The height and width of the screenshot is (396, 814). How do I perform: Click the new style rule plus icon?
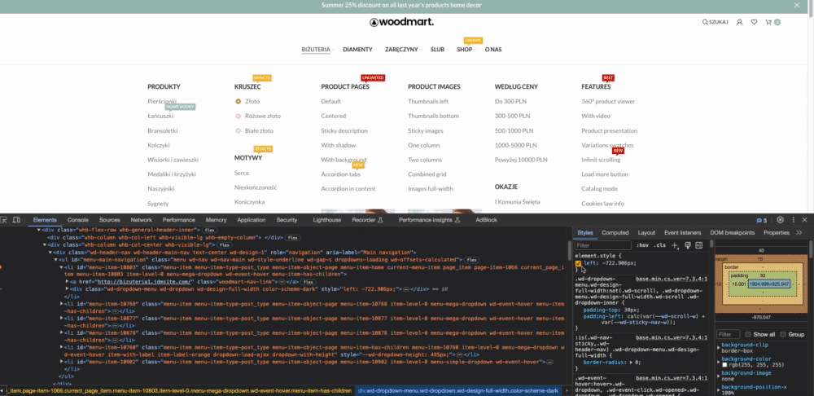[675, 245]
